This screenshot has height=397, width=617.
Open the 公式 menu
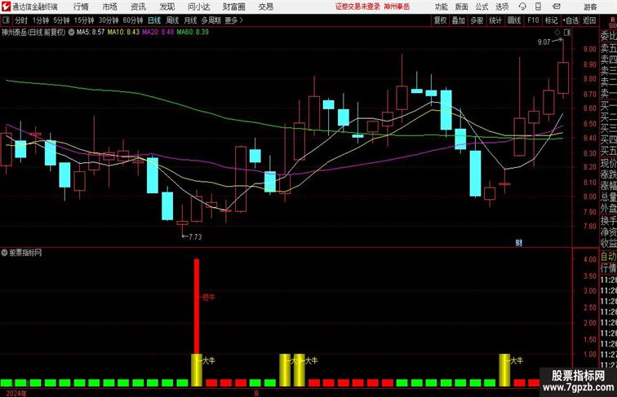click(x=482, y=7)
